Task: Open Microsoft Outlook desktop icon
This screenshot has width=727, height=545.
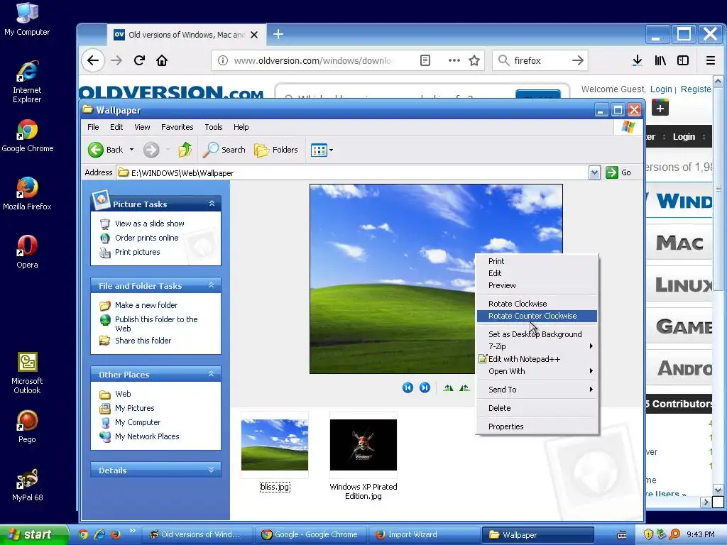Action: 27,373
